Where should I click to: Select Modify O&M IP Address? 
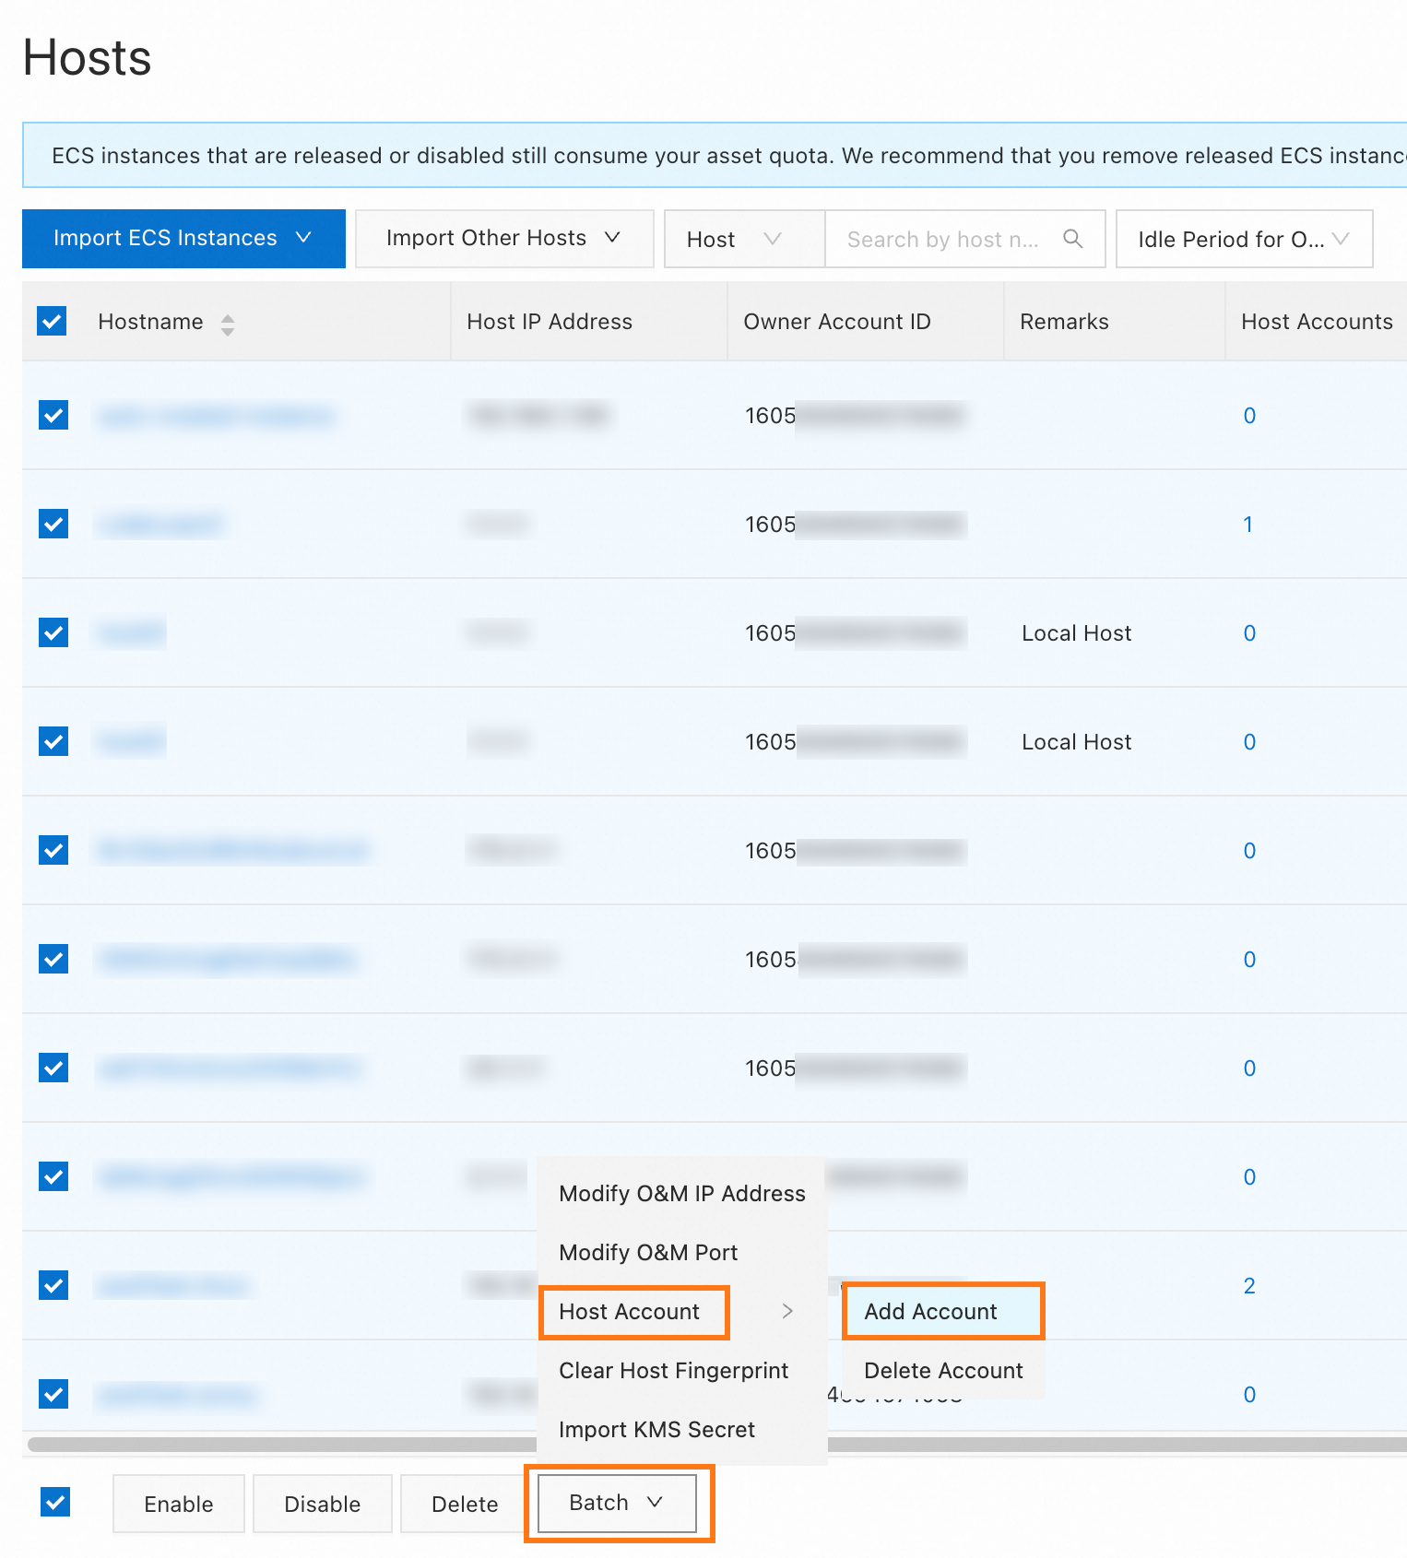point(682,1193)
